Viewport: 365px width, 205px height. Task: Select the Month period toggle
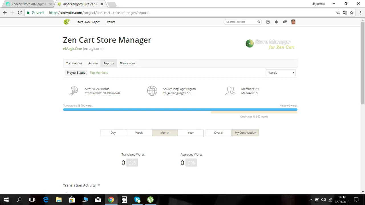165,133
